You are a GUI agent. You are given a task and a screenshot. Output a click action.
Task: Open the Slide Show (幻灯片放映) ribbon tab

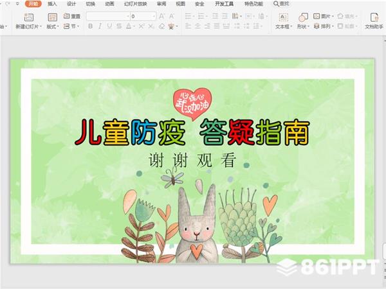135,4
